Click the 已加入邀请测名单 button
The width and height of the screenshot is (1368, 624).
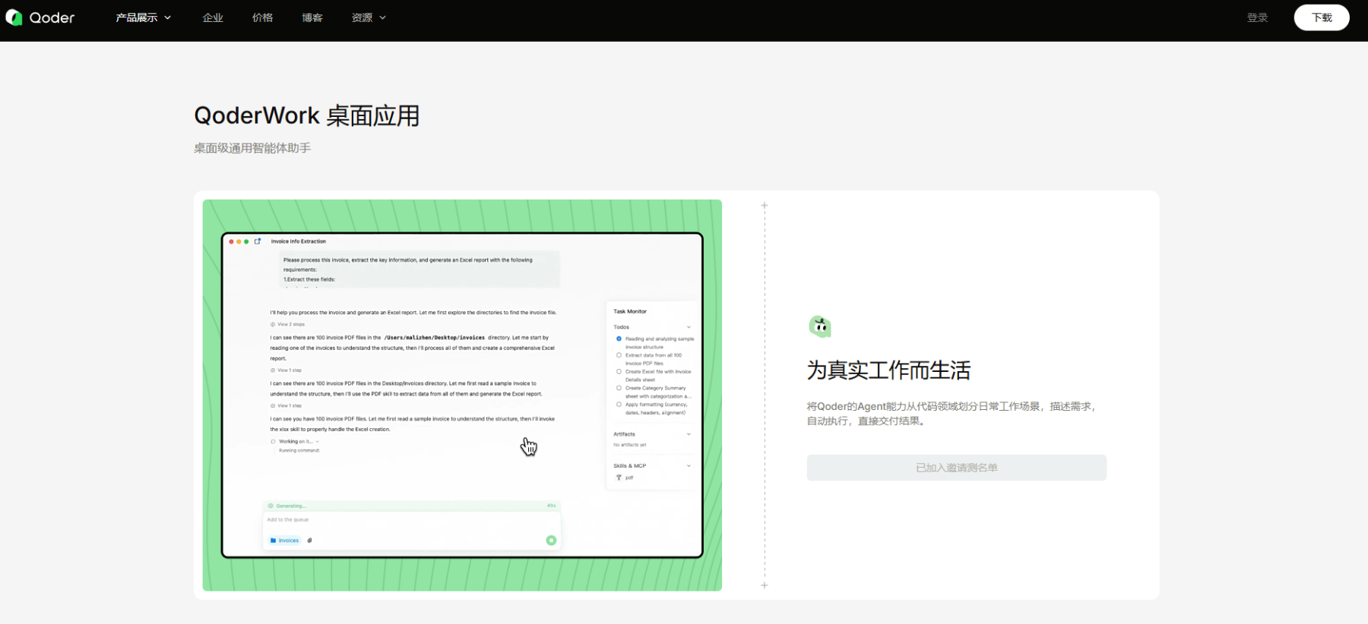tap(956, 468)
